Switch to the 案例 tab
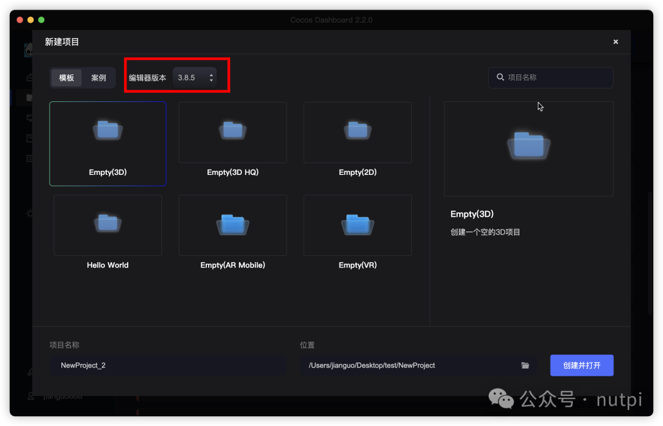This screenshot has height=426, width=663. pos(98,78)
